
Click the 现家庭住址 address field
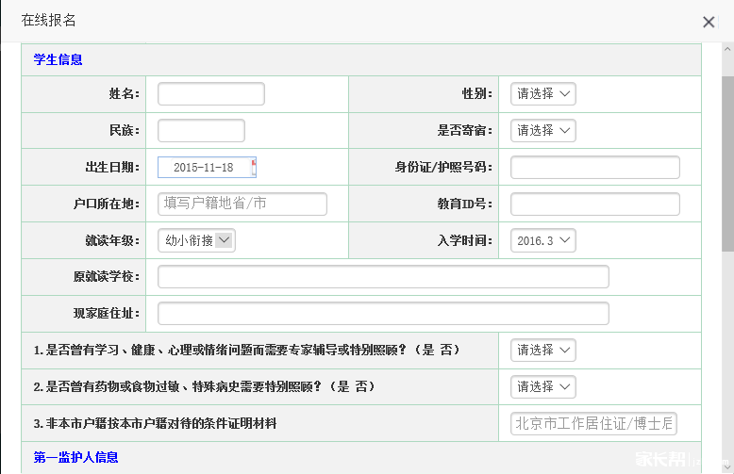[x=383, y=314]
